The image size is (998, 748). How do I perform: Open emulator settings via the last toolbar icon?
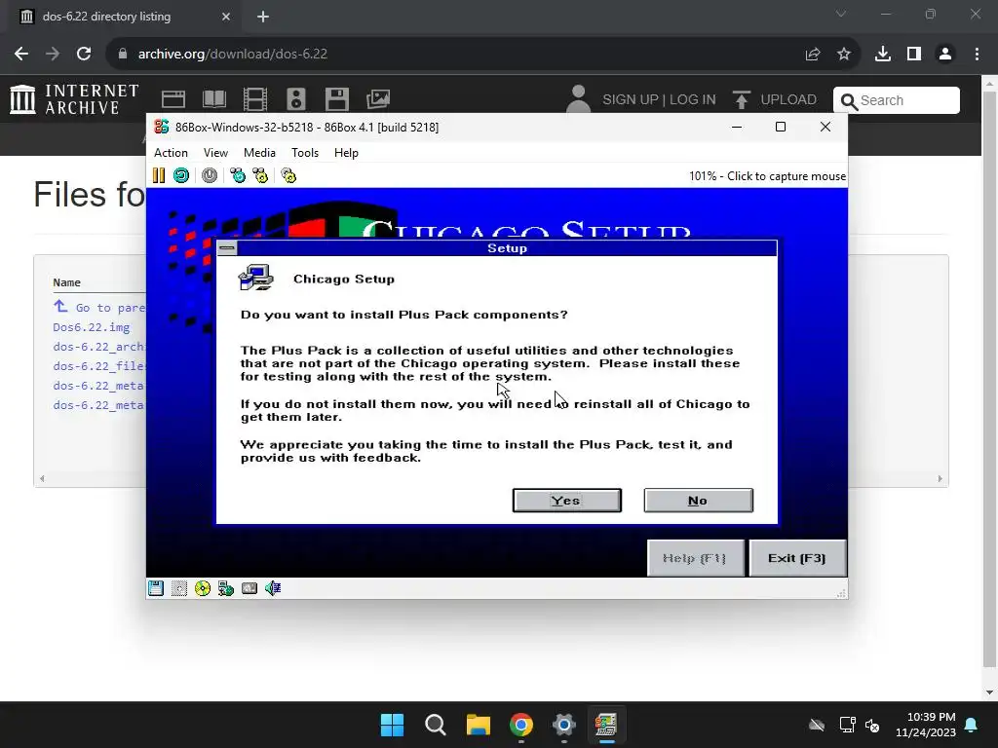pos(288,175)
